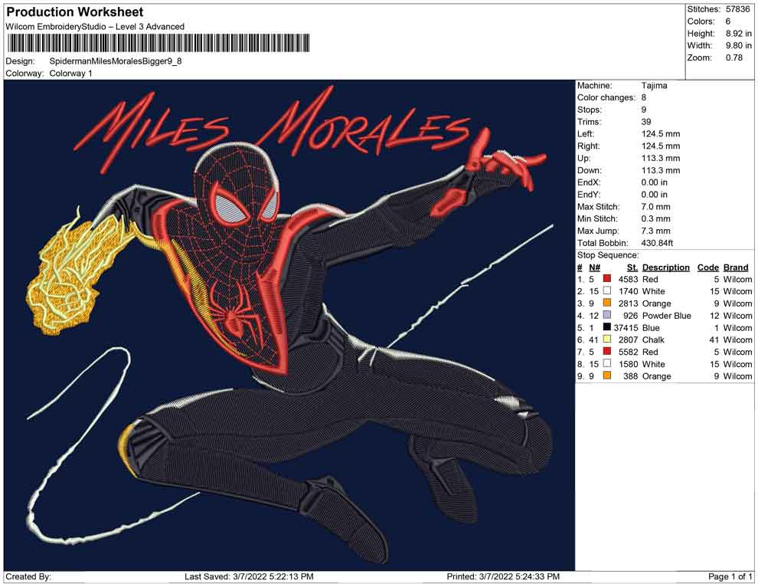Select the Max Jump value "7.3 mm"
The image size is (758, 584).
[x=655, y=231]
